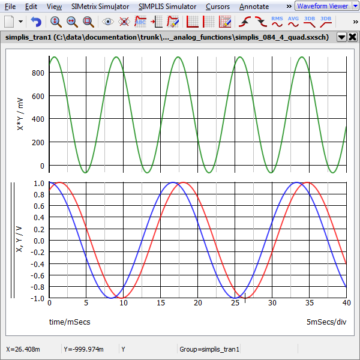Click the AVG measurement icon
This screenshot has width=360, height=360.
point(293,22)
